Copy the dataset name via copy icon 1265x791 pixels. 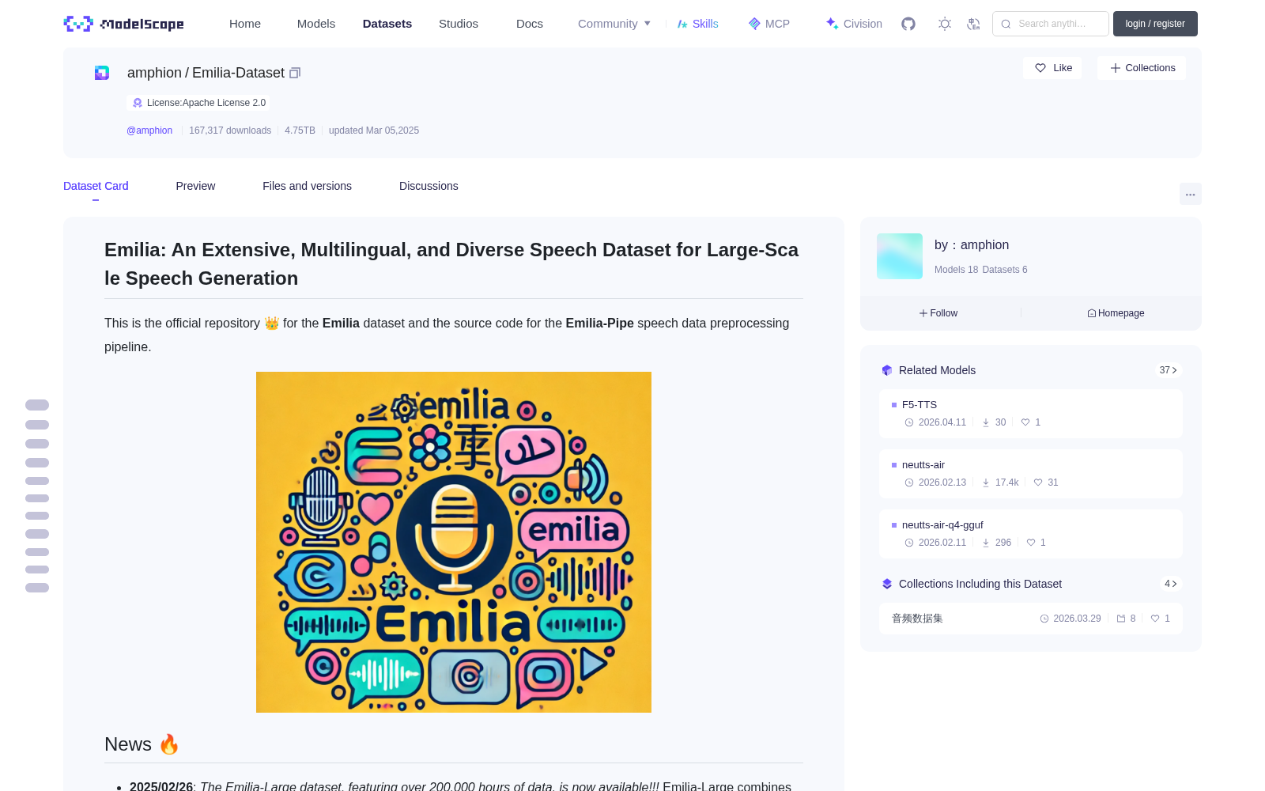tap(295, 73)
